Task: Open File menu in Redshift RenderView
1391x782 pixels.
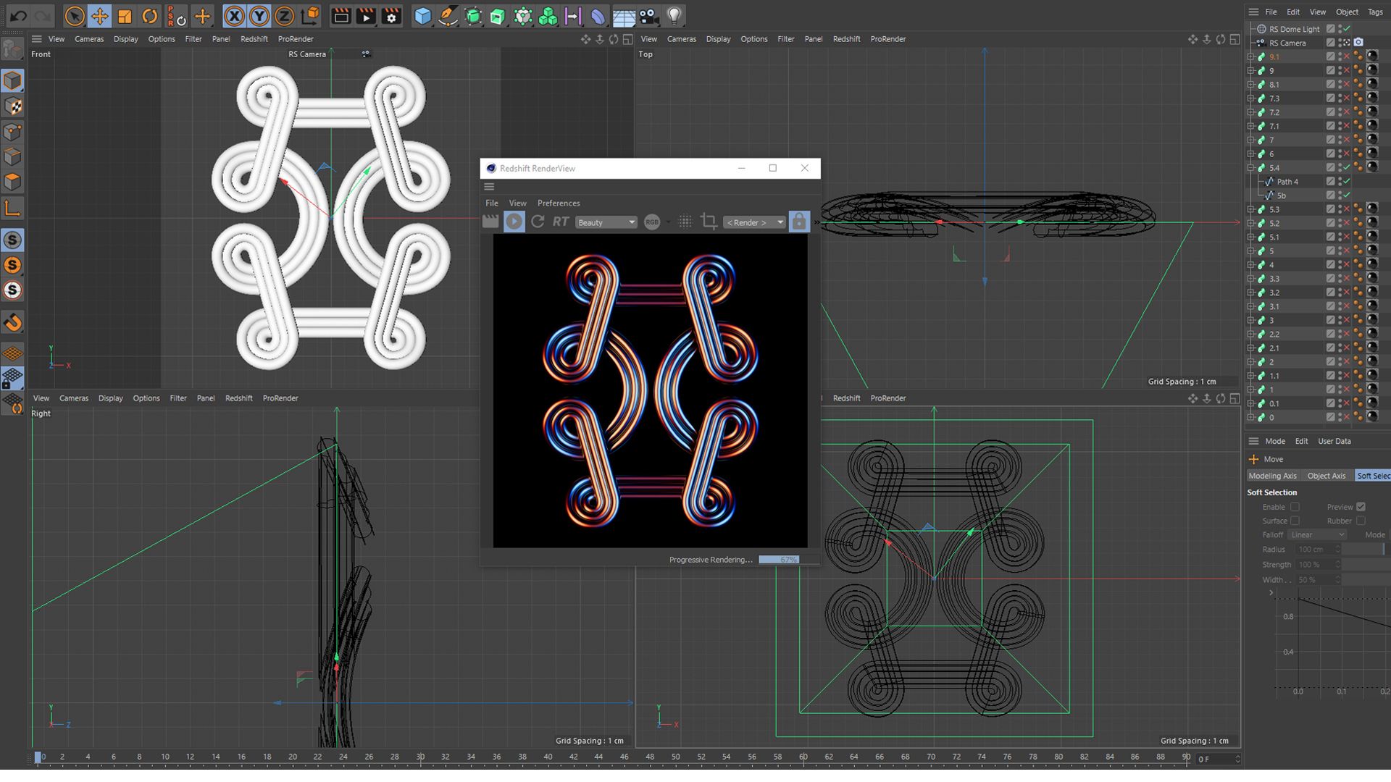Action: coord(492,203)
